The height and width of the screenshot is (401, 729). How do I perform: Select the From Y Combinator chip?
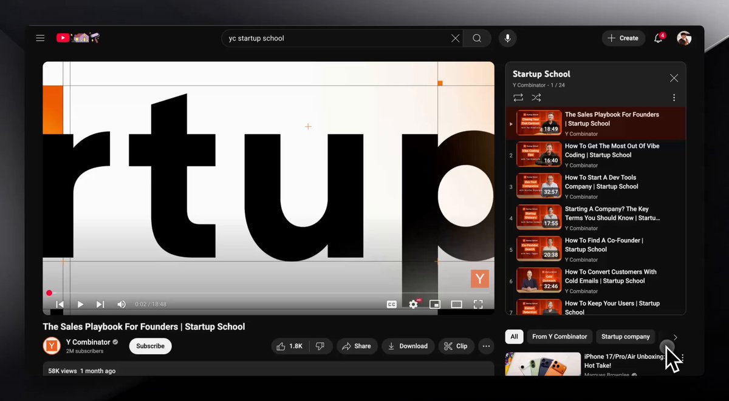point(560,337)
